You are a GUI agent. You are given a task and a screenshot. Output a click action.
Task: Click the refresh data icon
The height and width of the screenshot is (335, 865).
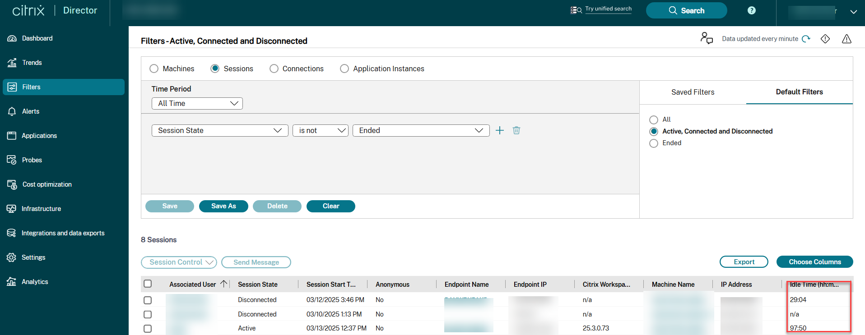coord(806,39)
